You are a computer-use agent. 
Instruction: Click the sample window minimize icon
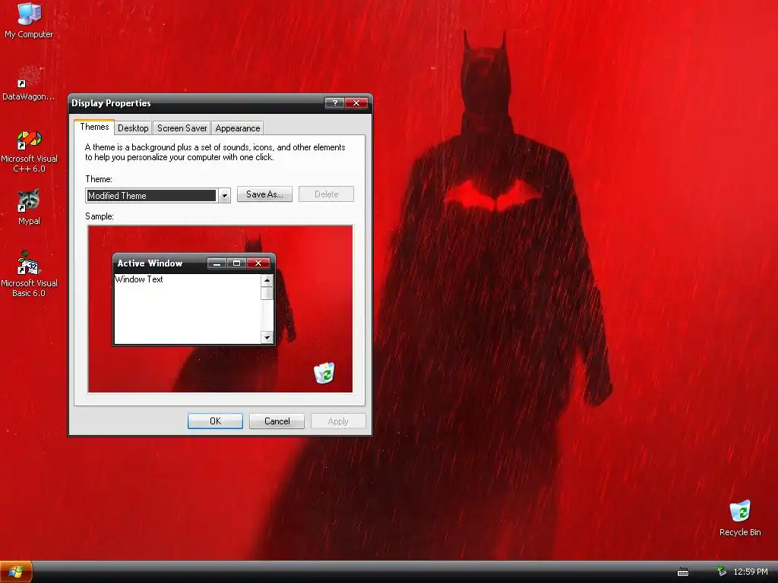point(217,263)
